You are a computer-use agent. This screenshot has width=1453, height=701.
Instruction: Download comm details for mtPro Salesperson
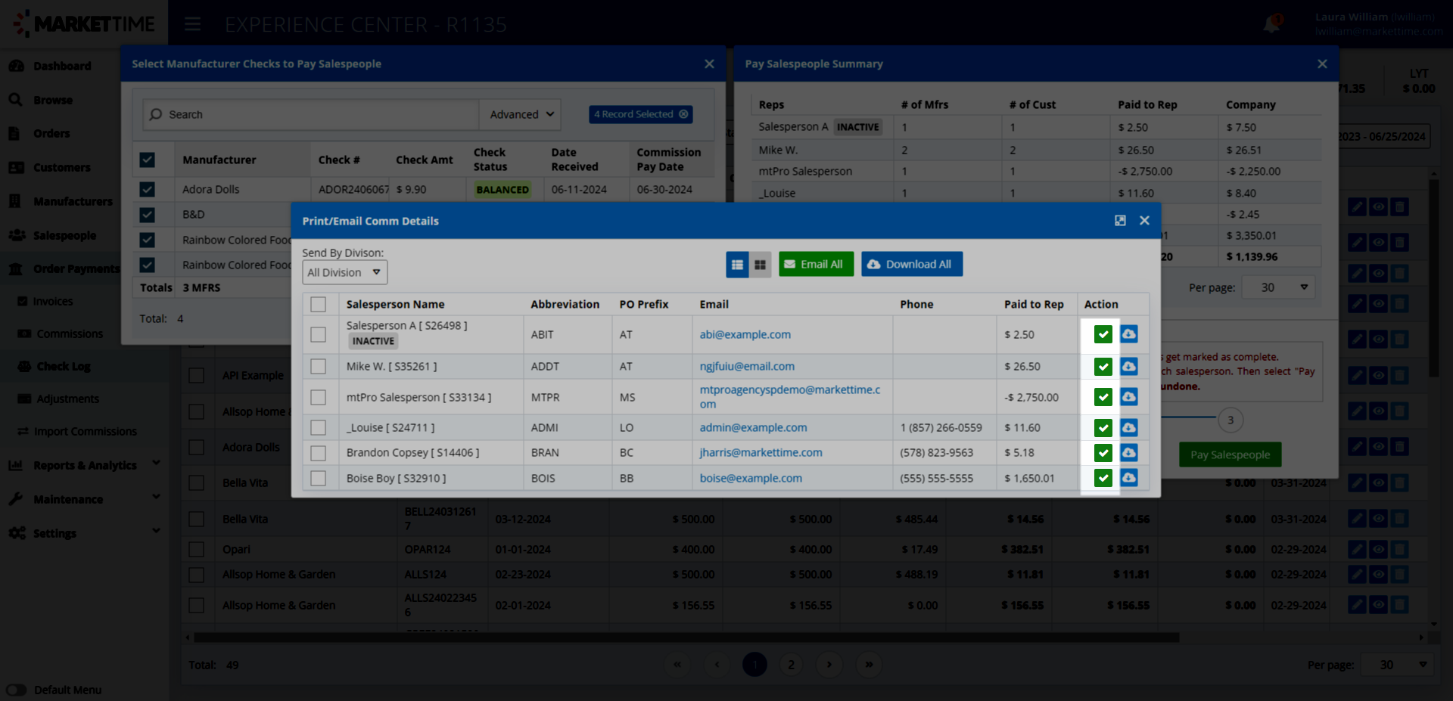pyautogui.click(x=1129, y=397)
